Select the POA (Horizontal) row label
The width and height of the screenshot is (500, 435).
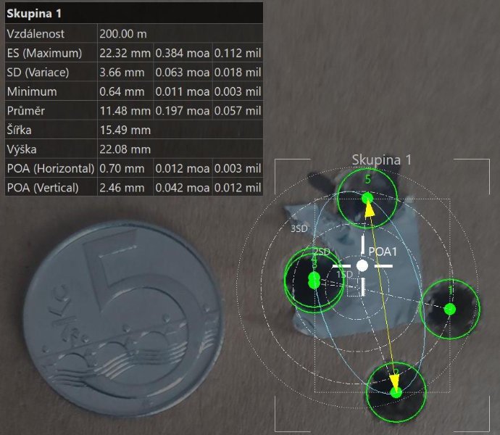[50, 168]
